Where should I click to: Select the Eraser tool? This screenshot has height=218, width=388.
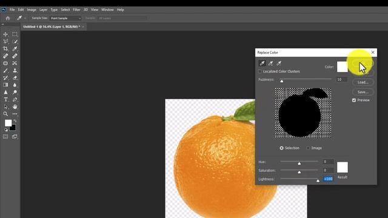tap(15, 78)
